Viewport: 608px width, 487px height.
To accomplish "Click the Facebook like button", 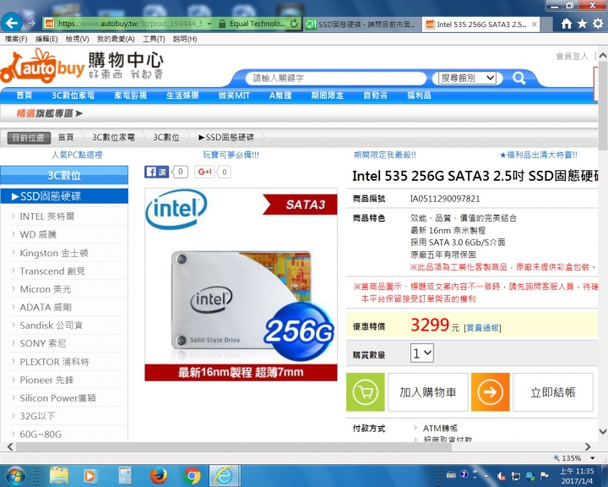I will (x=157, y=172).
